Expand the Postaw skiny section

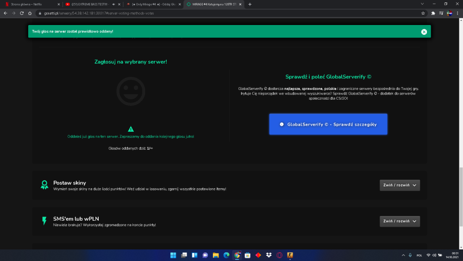pyautogui.click(x=400, y=185)
